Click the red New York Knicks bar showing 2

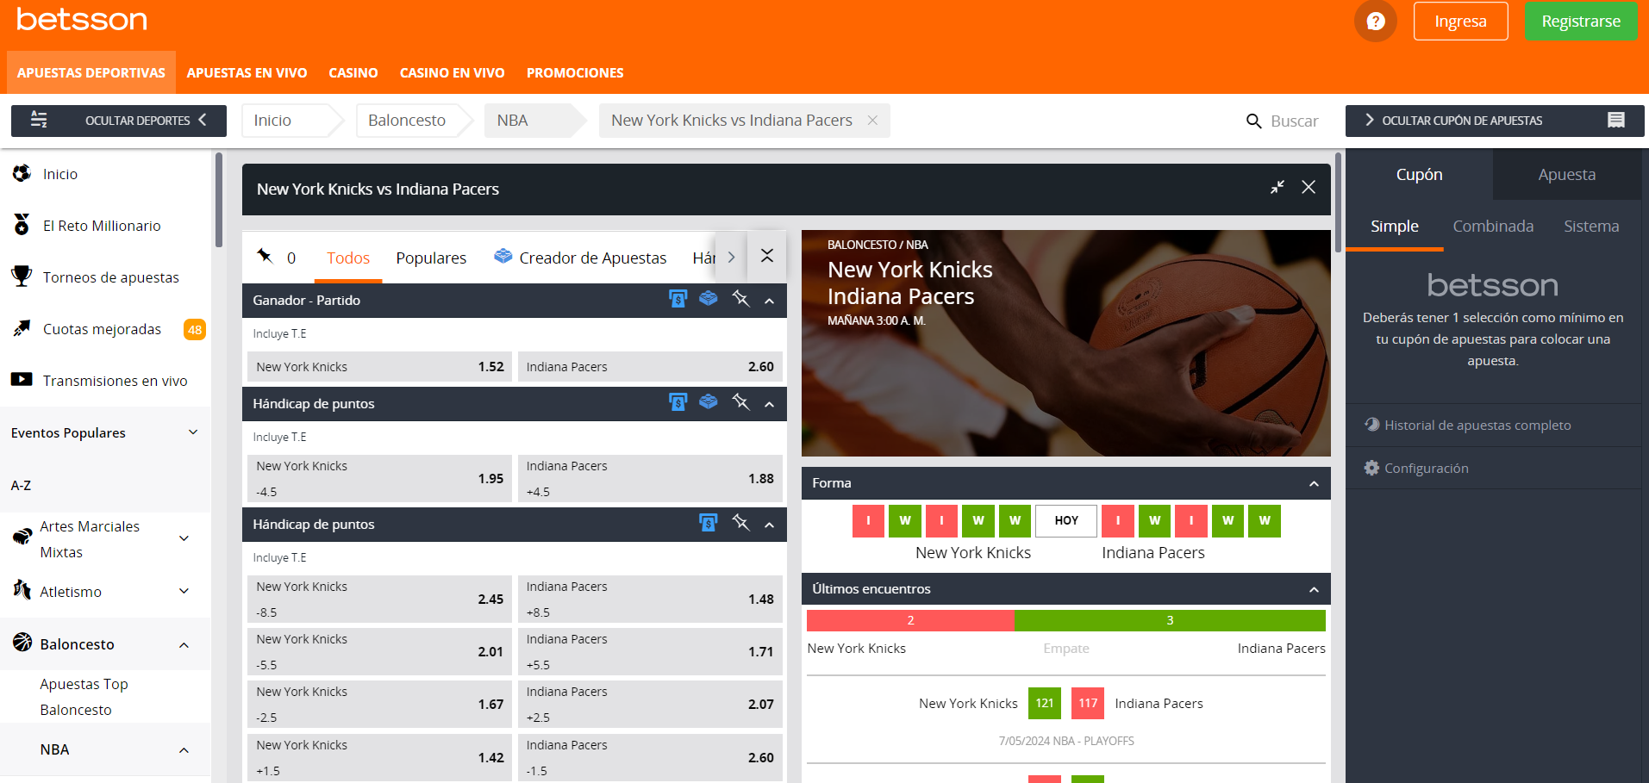(910, 620)
